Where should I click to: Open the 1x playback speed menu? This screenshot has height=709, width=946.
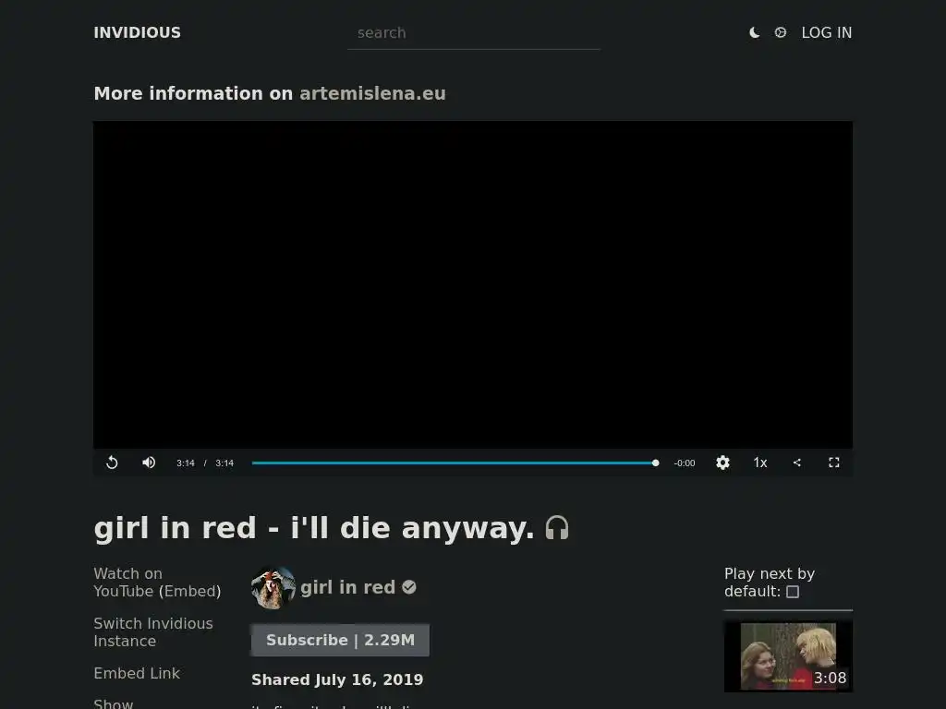760,463
